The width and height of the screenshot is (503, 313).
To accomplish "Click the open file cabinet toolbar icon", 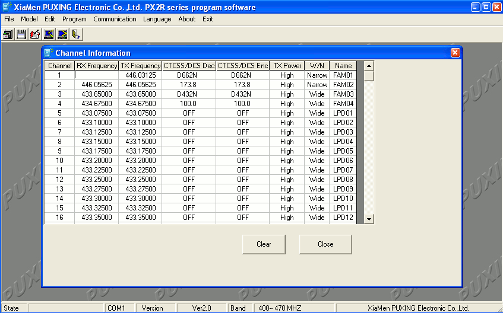I will (8, 34).
